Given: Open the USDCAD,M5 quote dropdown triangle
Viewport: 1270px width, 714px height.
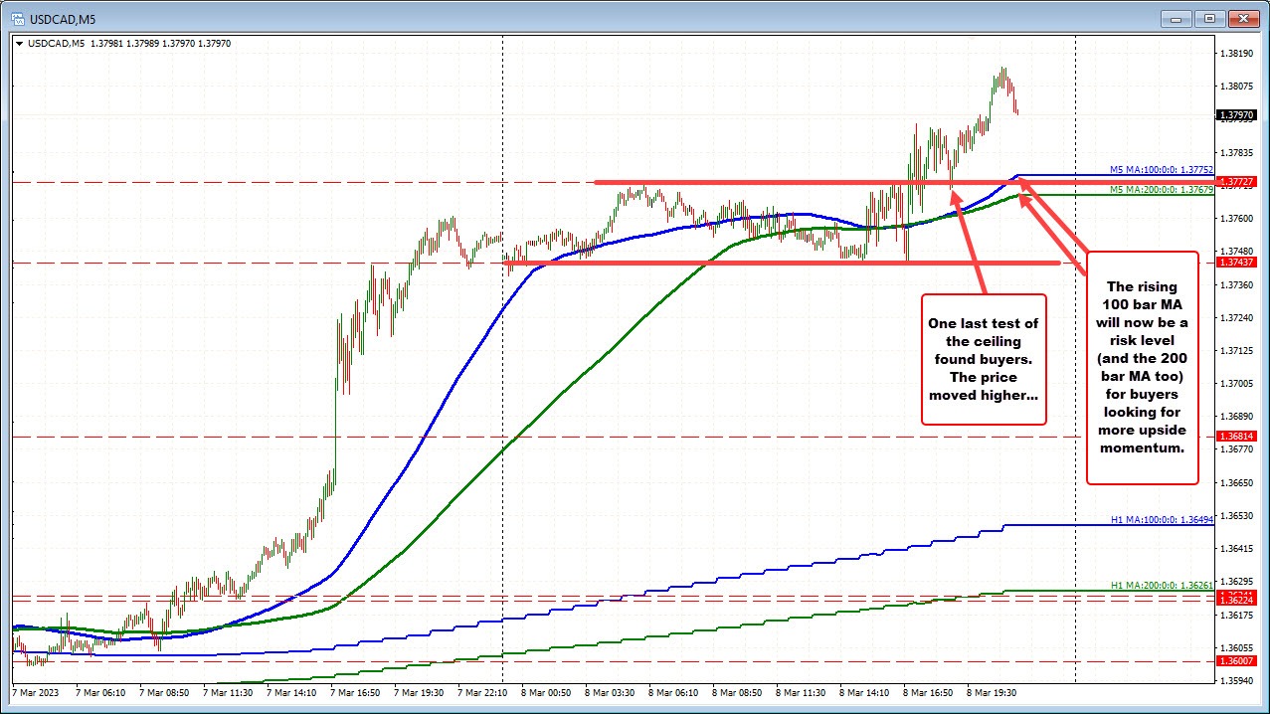Looking at the screenshot, I should tap(19, 43).
